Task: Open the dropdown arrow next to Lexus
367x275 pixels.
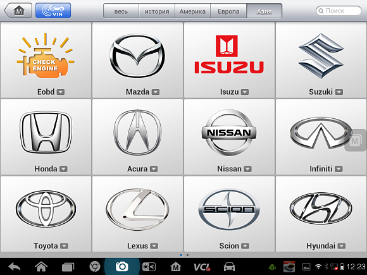Action: tap(154, 246)
